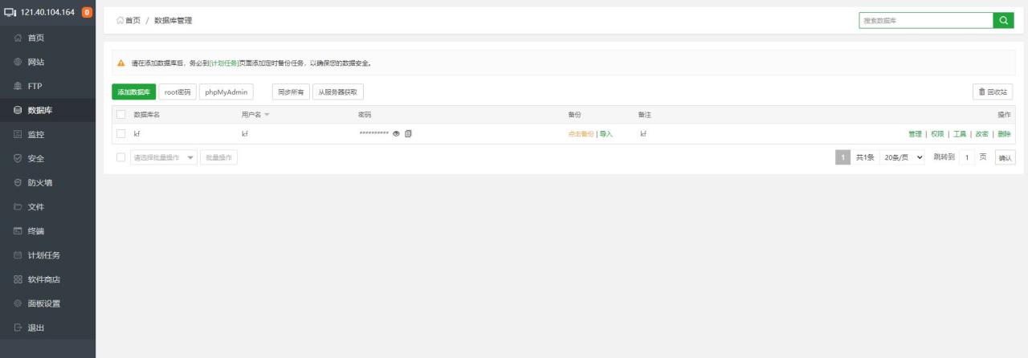Click 退出 to log out

[x=47, y=327]
